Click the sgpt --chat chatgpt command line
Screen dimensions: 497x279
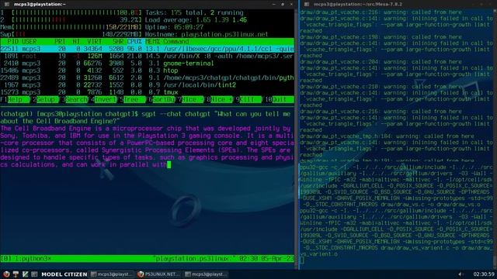tap(145, 118)
